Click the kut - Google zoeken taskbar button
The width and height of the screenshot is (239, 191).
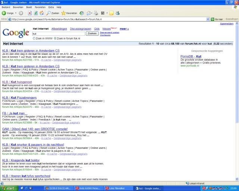(148, 188)
